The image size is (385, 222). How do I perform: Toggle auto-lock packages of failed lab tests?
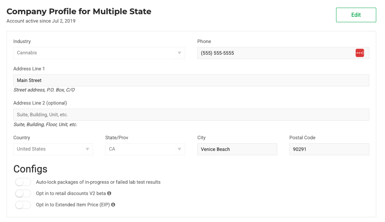point(23,182)
